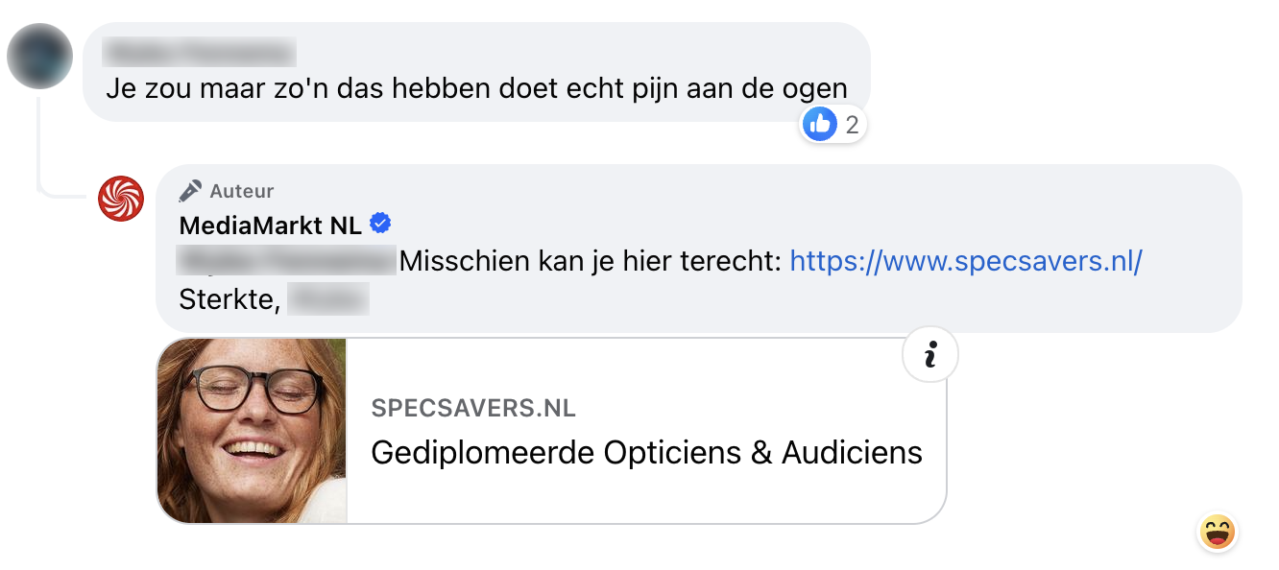The width and height of the screenshot is (1279, 570).
Task: Click the laughing haha emoji reaction
Action: 1217,532
